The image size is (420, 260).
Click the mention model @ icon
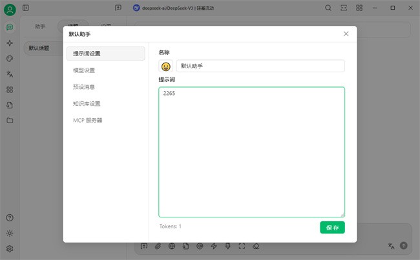pyautogui.click(x=200, y=246)
